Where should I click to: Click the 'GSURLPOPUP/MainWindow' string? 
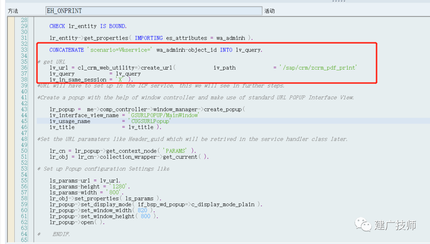click(x=164, y=115)
